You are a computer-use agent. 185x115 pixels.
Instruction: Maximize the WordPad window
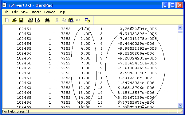tap(172, 5)
